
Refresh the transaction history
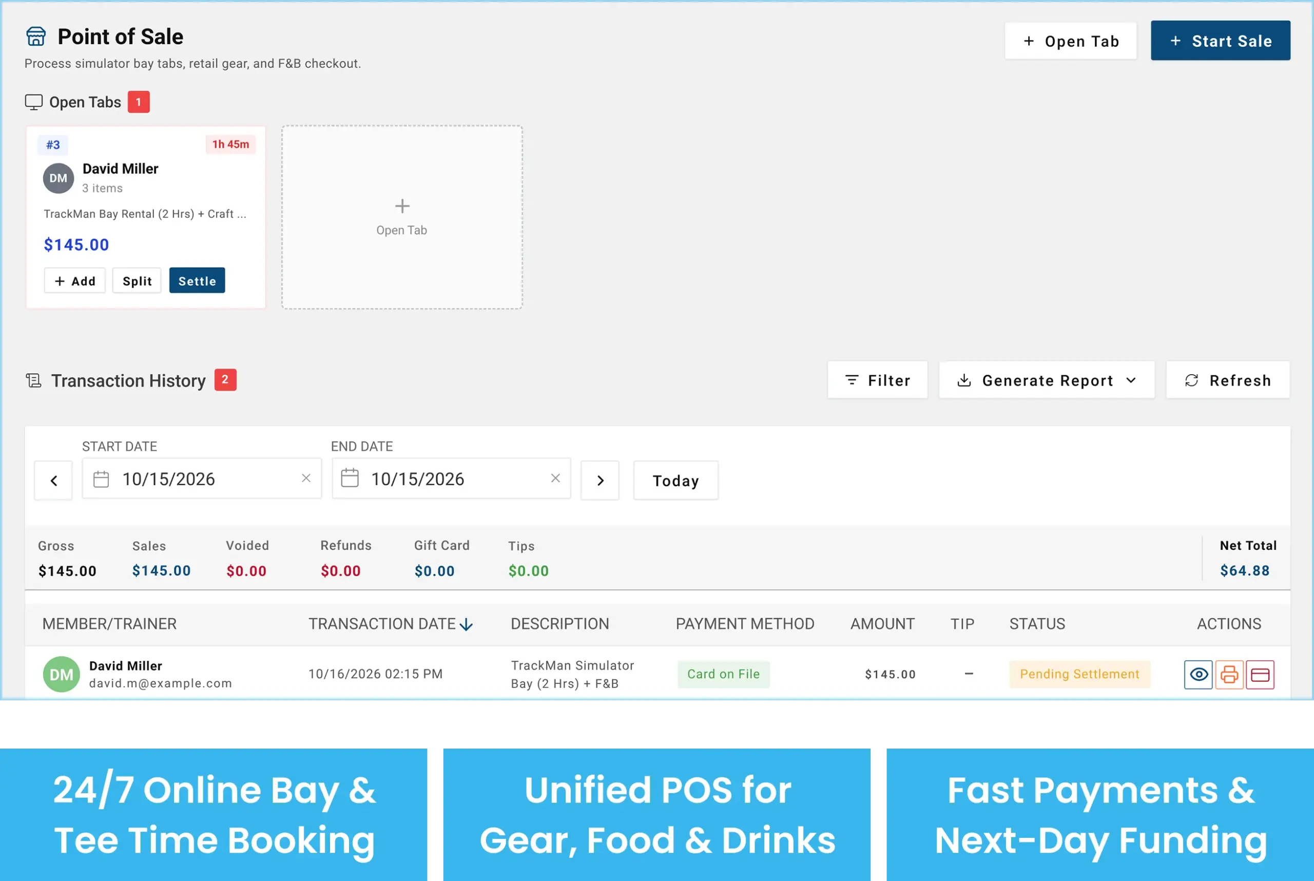[x=1228, y=380]
